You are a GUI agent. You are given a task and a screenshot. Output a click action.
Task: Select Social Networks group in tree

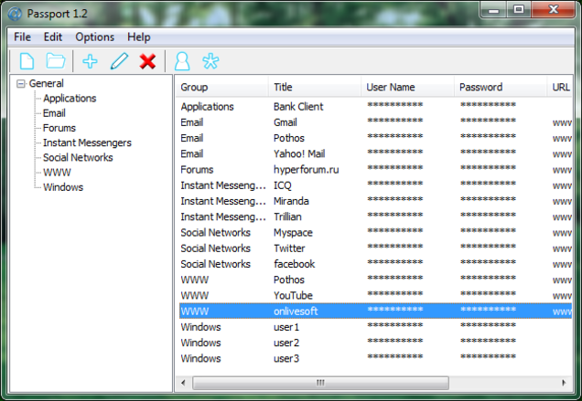pyautogui.click(x=78, y=157)
